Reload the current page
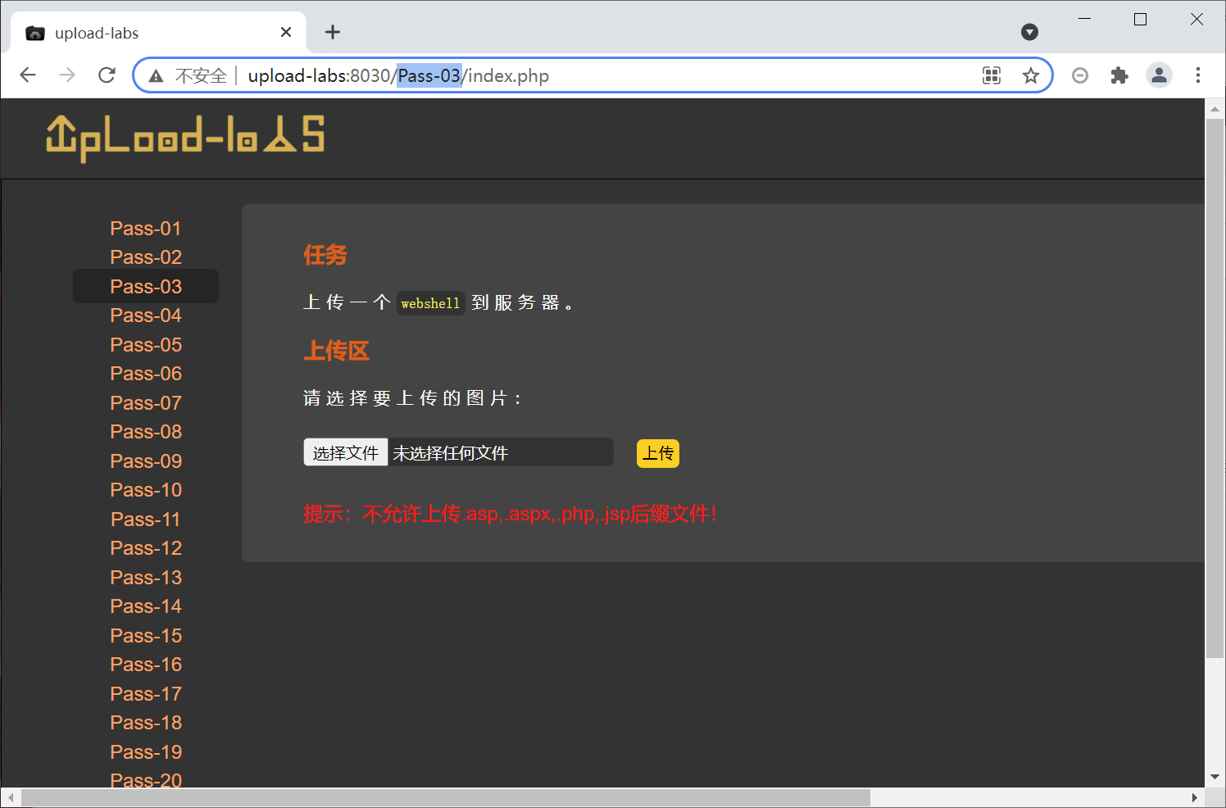The height and width of the screenshot is (808, 1226). click(107, 75)
